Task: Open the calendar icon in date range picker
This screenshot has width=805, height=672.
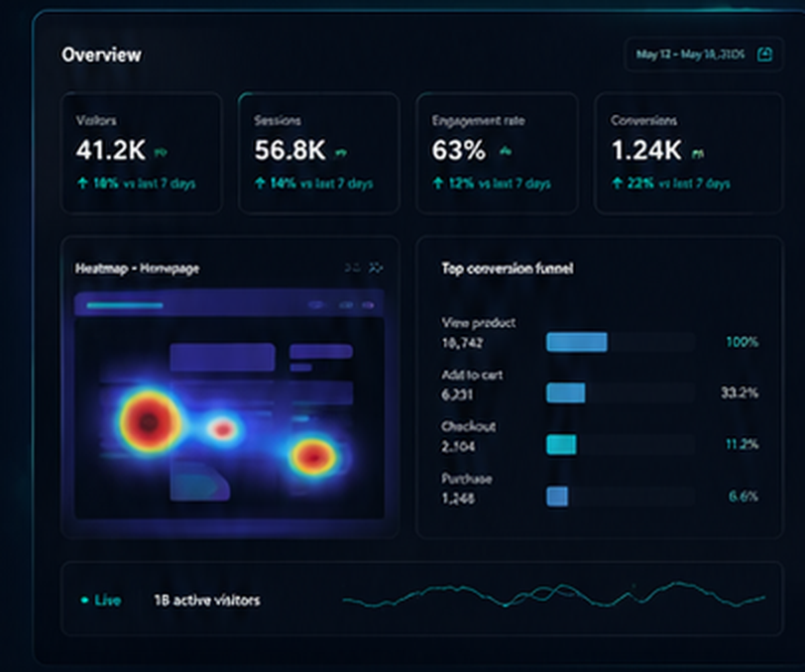Action: tap(764, 54)
